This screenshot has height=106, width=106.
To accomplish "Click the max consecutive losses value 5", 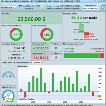I will click(56, 58).
